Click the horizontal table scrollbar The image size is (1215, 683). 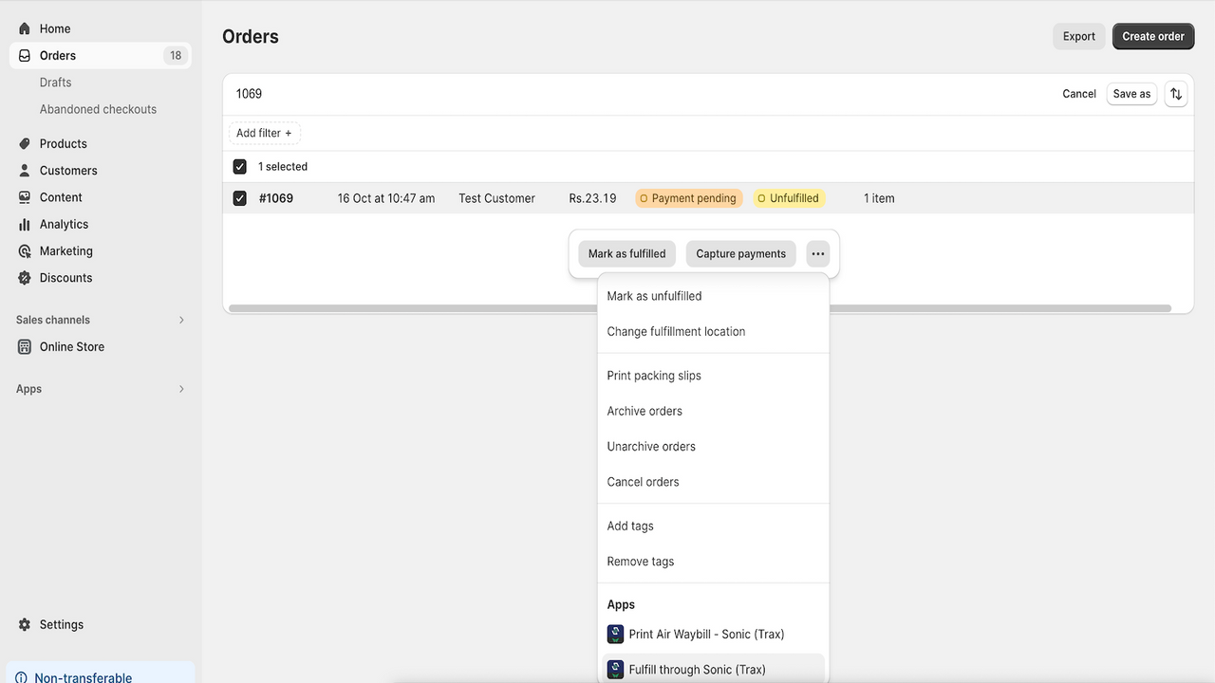point(701,308)
